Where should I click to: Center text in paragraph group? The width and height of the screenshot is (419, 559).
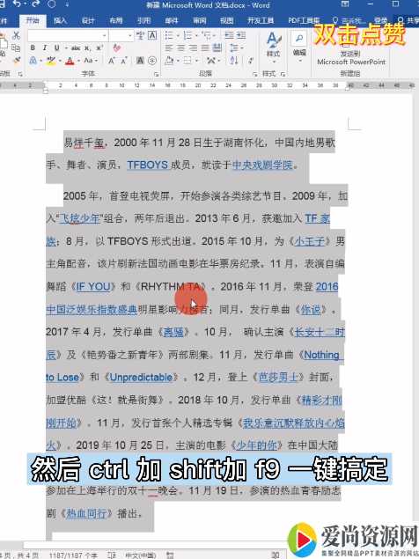click(180, 48)
